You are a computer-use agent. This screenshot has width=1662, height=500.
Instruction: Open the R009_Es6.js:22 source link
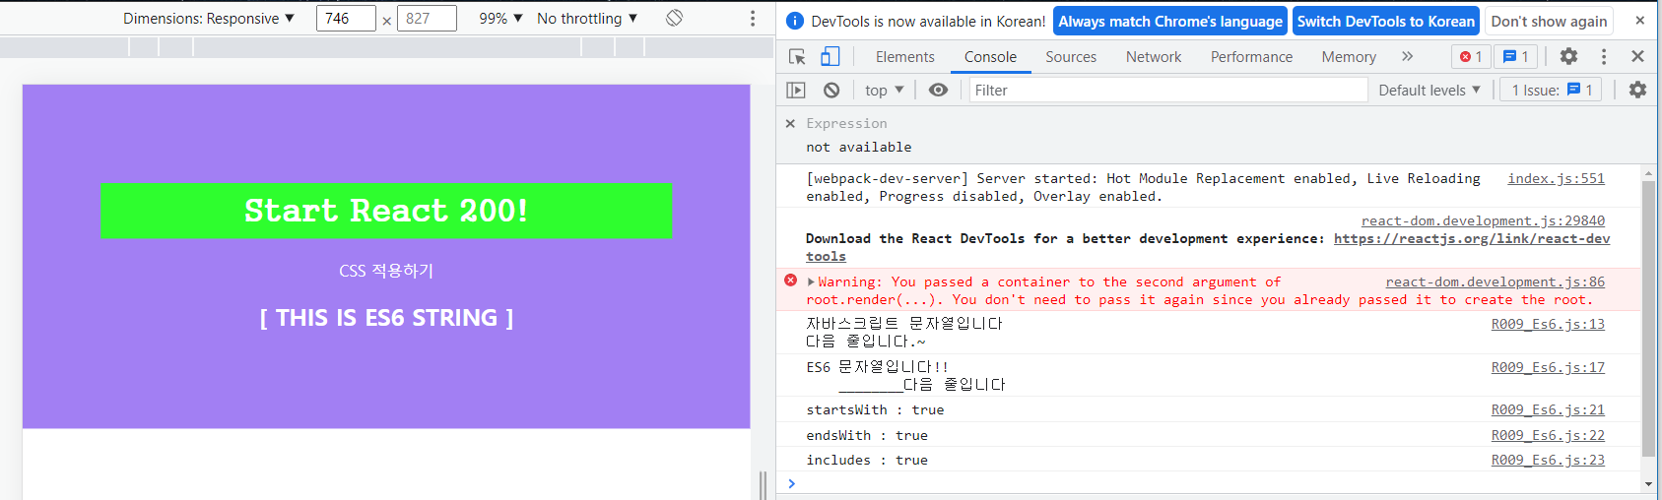(1548, 435)
